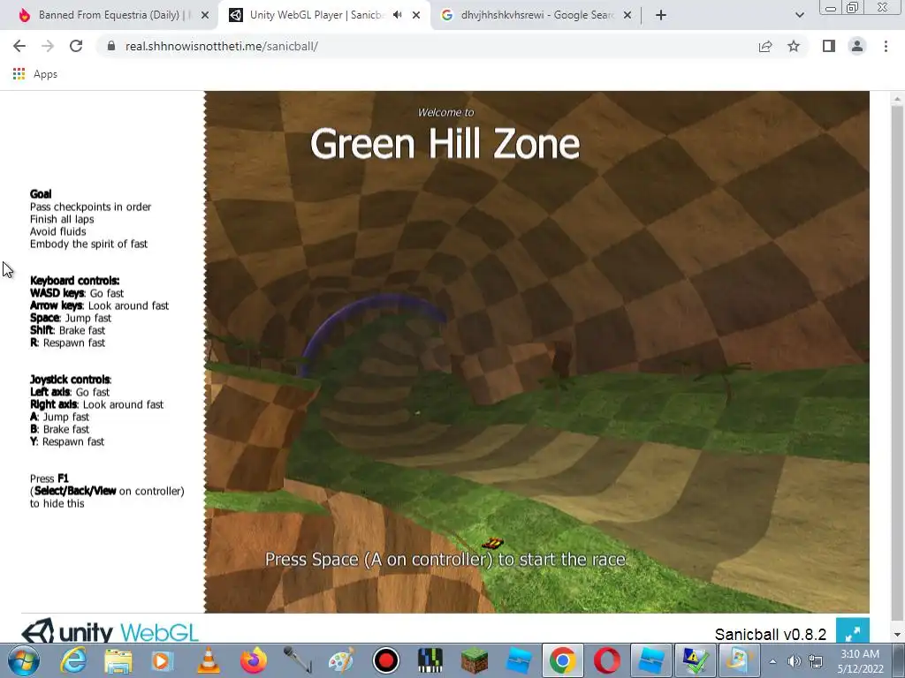Share this page icon in address bar
This screenshot has width=905, height=678.
click(765, 46)
